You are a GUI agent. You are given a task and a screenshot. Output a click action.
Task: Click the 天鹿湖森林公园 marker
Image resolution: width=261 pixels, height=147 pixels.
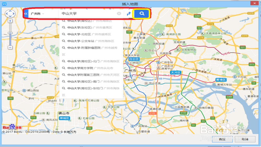203,34
